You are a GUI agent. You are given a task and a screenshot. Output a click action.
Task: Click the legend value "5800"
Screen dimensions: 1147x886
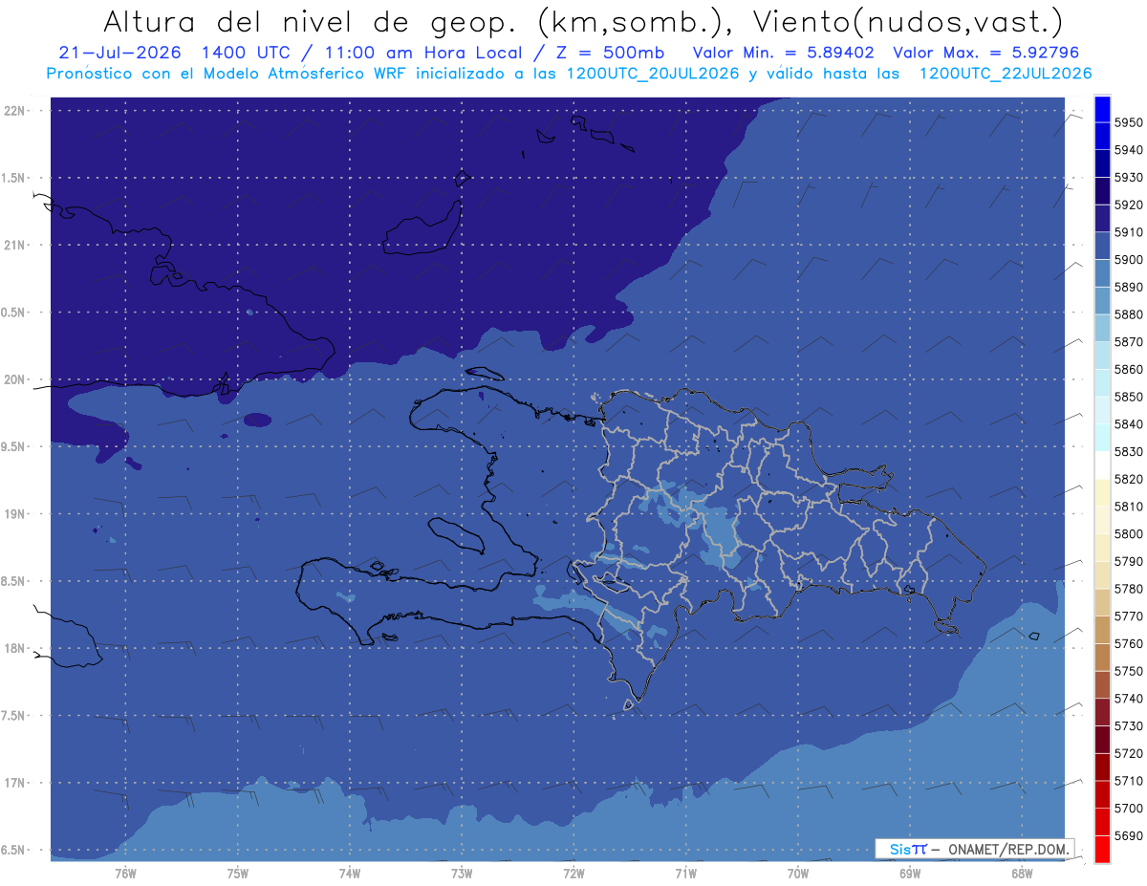[1128, 533]
